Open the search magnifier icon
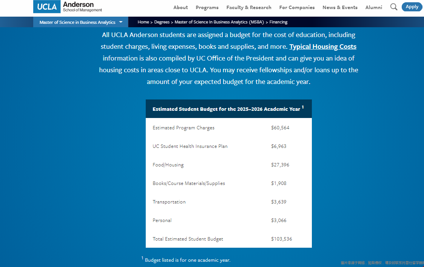Image resolution: width=424 pixels, height=267 pixels. (x=394, y=7)
